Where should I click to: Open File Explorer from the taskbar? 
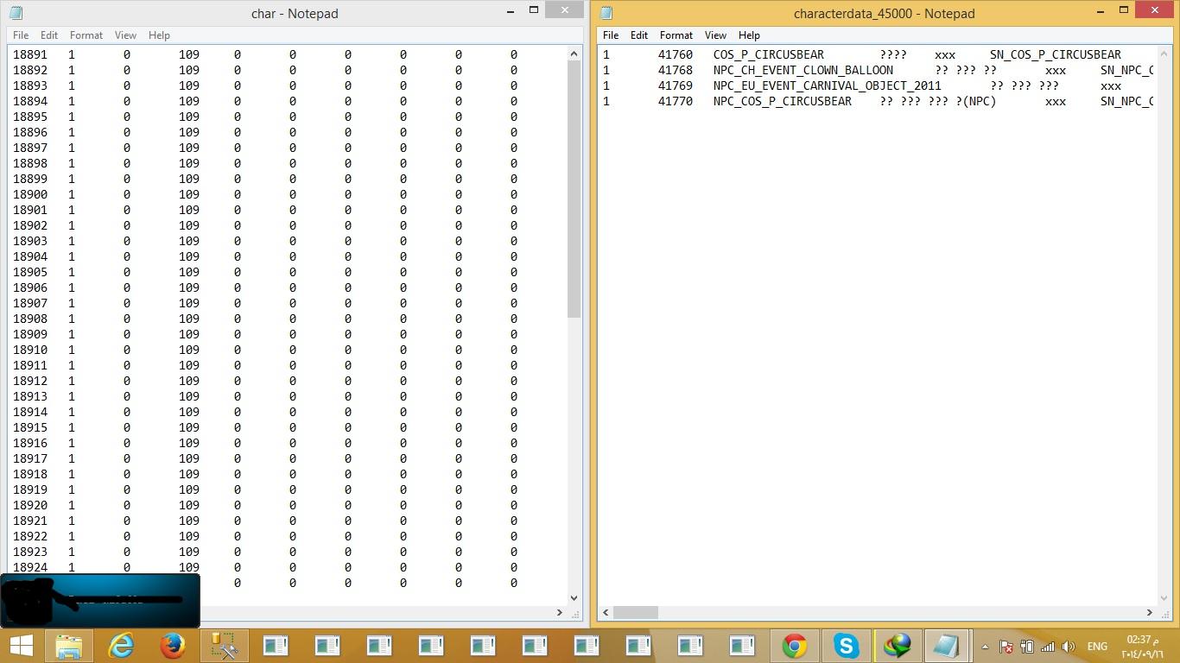(x=69, y=646)
